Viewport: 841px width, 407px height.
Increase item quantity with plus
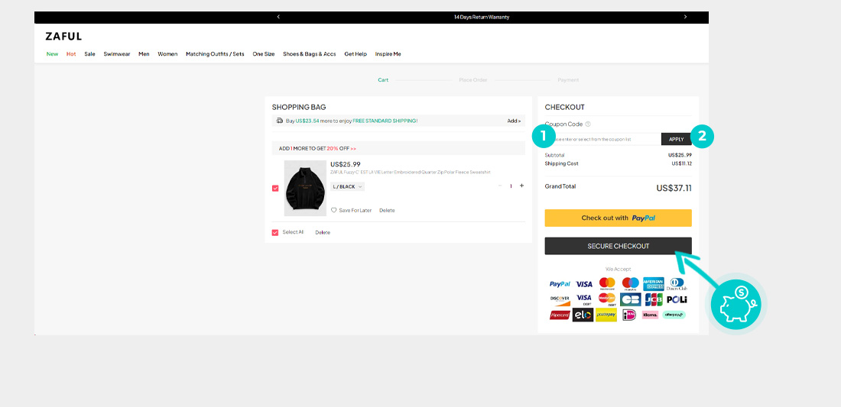tap(522, 186)
